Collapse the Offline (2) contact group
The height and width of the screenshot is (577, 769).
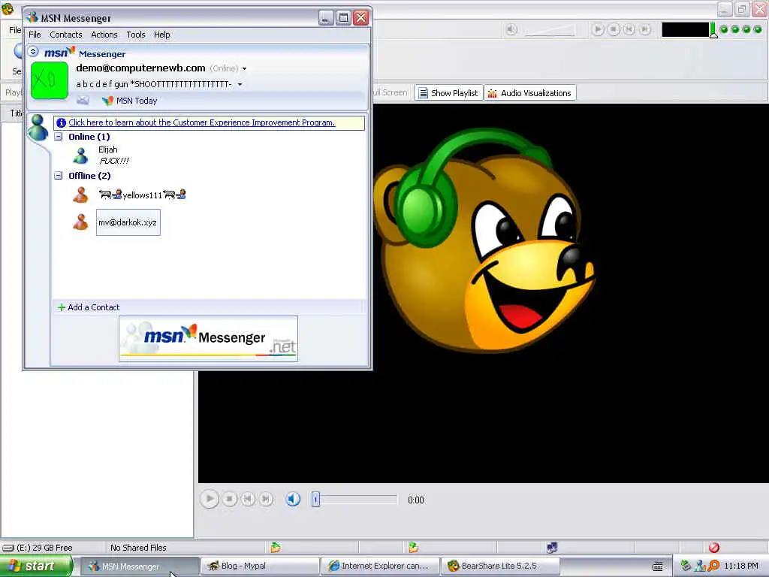(59, 175)
